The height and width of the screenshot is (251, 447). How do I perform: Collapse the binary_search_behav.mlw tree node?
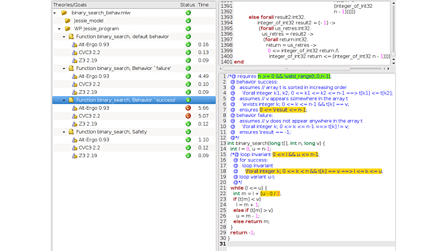(x=55, y=12)
